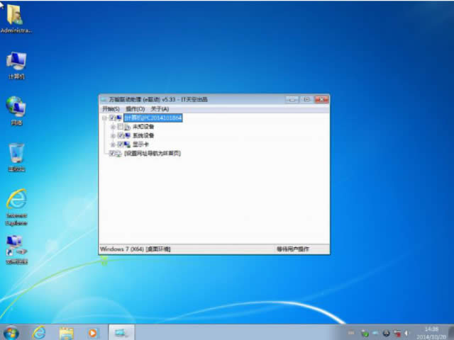This screenshot has width=454, height=340.
Task: Launch Internet Explorer from the desktop
Action: (16, 200)
